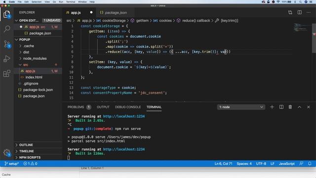Viewport: 316px width, 178px height.
Task: Expand the .cache folder
Action: [x=38, y=46]
